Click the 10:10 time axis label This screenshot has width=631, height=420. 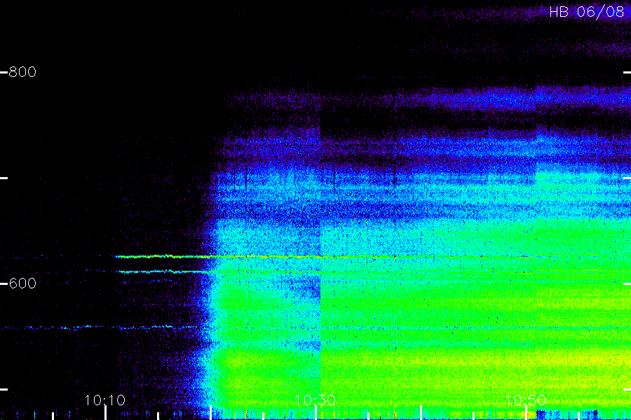point(105,400)
